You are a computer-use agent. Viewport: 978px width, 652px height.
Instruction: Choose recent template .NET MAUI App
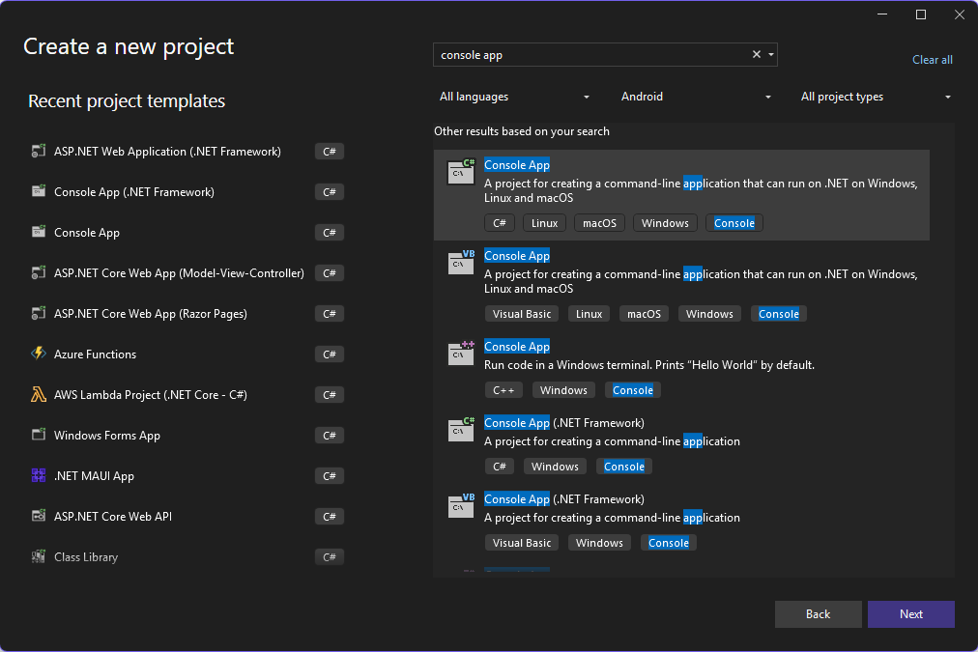coord(187,475)
